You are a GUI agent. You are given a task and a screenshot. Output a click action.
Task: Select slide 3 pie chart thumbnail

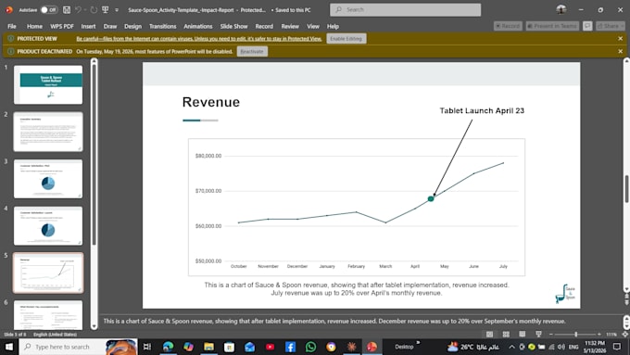tap(48, 179)
